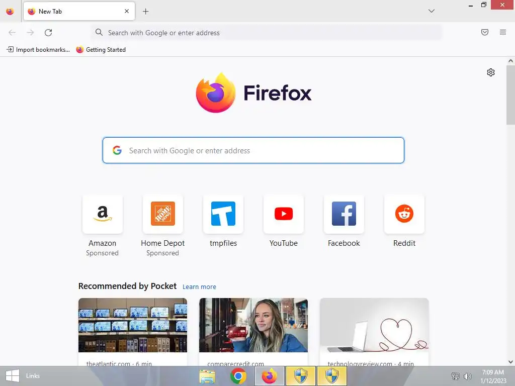Image resolution: width=515 pixels, height=386 pixels.
Task: Click the vertical scrollbar thumb
Action: click(510, 95)
